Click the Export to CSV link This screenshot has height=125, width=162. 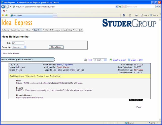[x=137, y=60]
